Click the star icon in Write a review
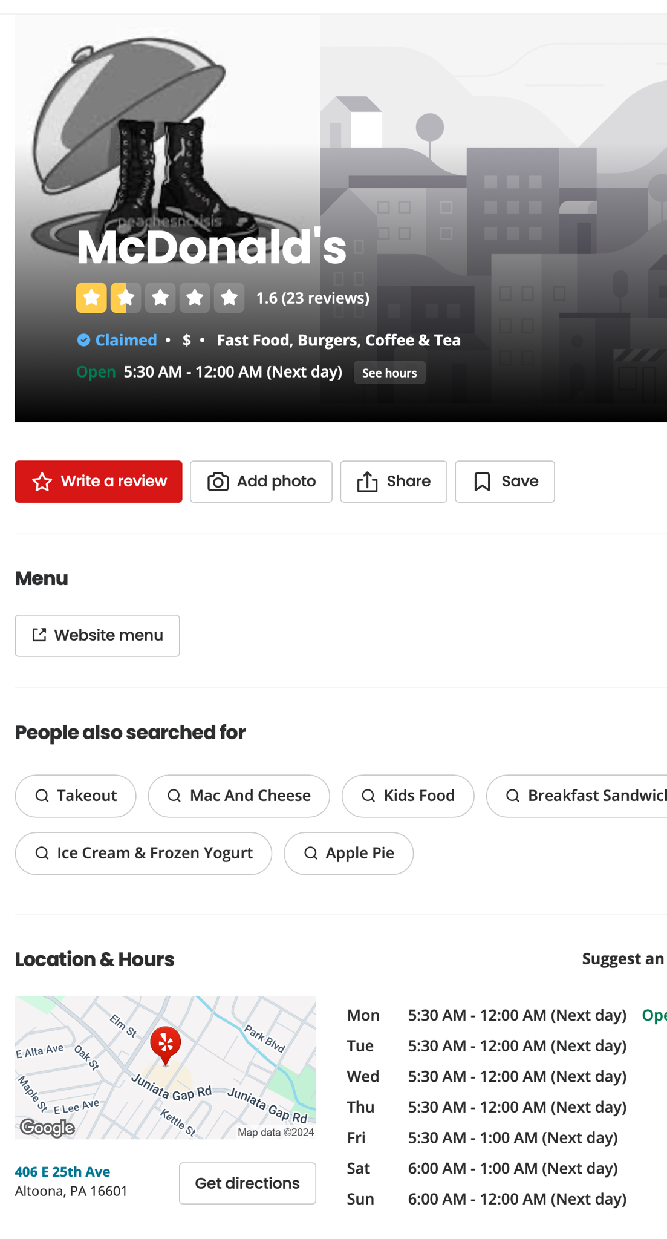Screen dimensions: 667x1239 click(42, 482)
